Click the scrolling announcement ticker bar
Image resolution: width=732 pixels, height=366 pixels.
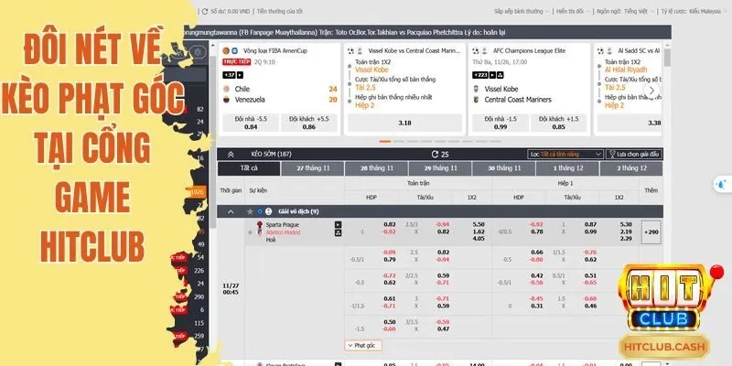426,32
